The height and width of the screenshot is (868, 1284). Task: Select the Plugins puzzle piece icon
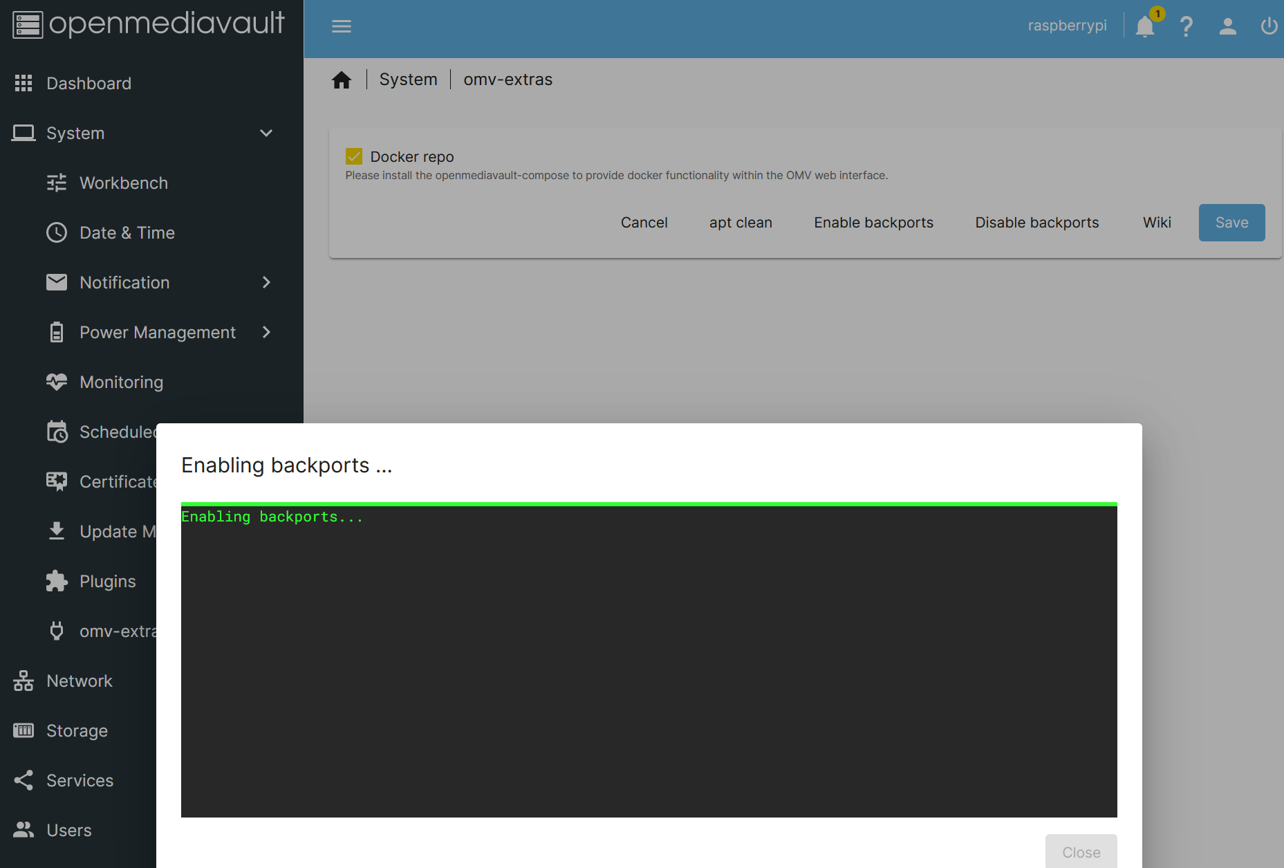pos(56,581)
